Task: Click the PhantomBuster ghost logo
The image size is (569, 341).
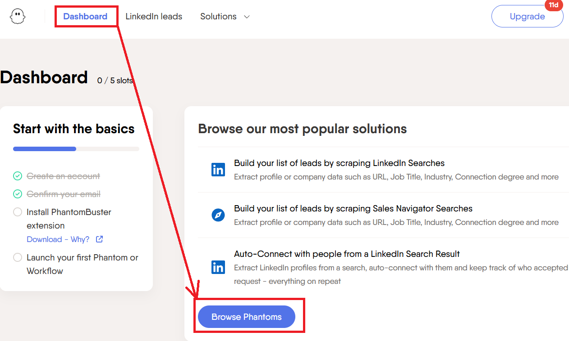Action: tap(18, 17)
